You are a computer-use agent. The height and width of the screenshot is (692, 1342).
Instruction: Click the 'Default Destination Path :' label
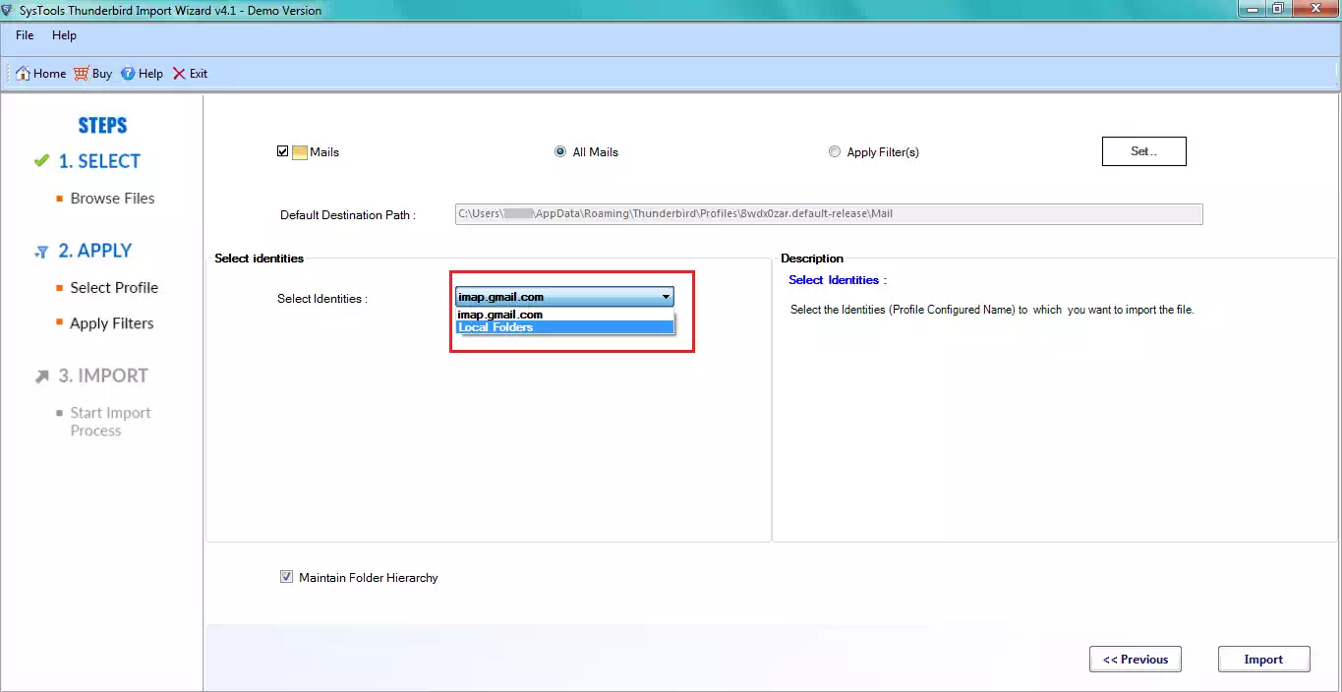[x=348, y=215]
